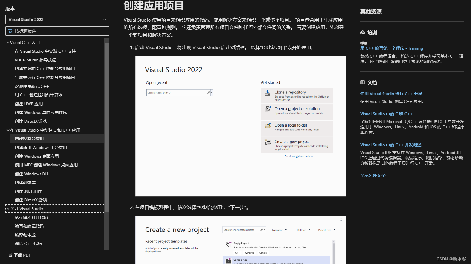
Task: Click the Empty Project template icon
Action: 228,245
